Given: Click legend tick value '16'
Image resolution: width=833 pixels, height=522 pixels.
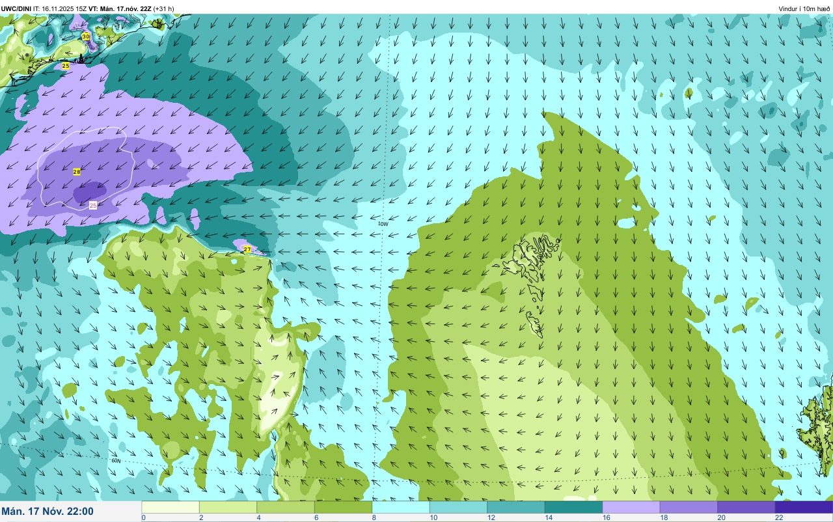Looking at the screenshot, I should point(606,517).
